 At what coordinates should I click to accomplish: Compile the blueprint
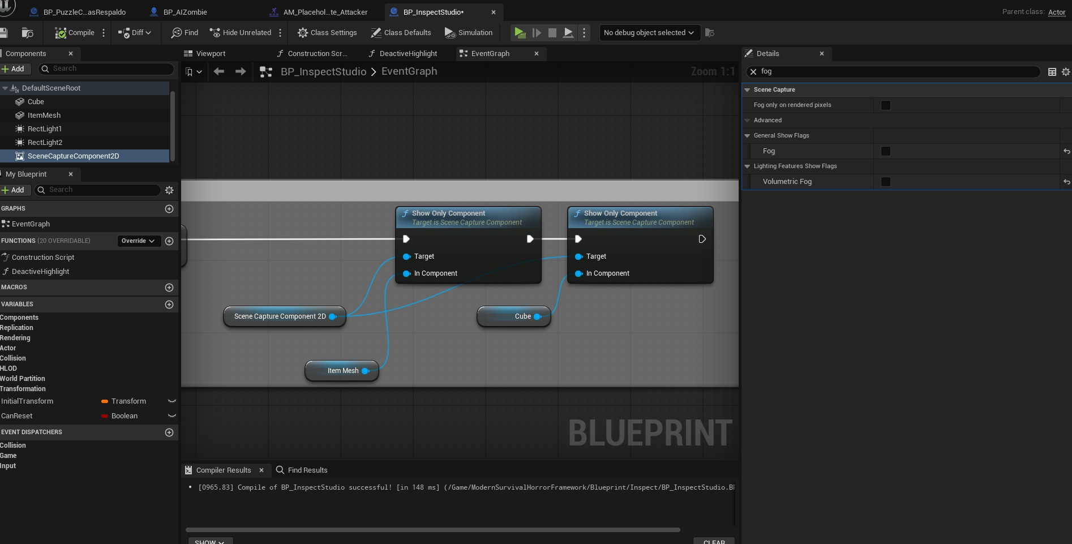(x=75, y=33)
